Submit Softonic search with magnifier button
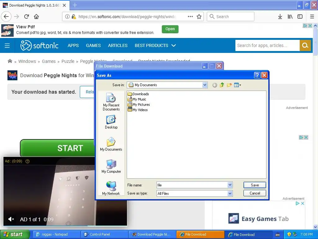This screenshot has height=239, width=318. 305,45
